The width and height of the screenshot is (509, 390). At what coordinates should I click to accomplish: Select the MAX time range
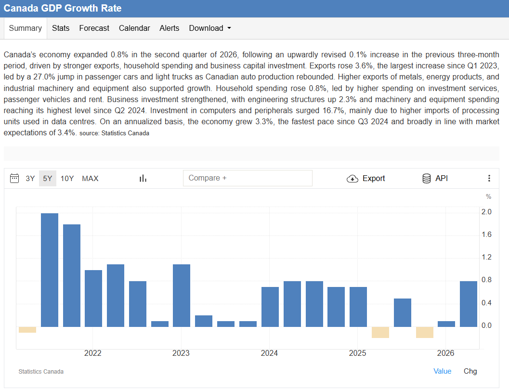[x=90, y=179]
